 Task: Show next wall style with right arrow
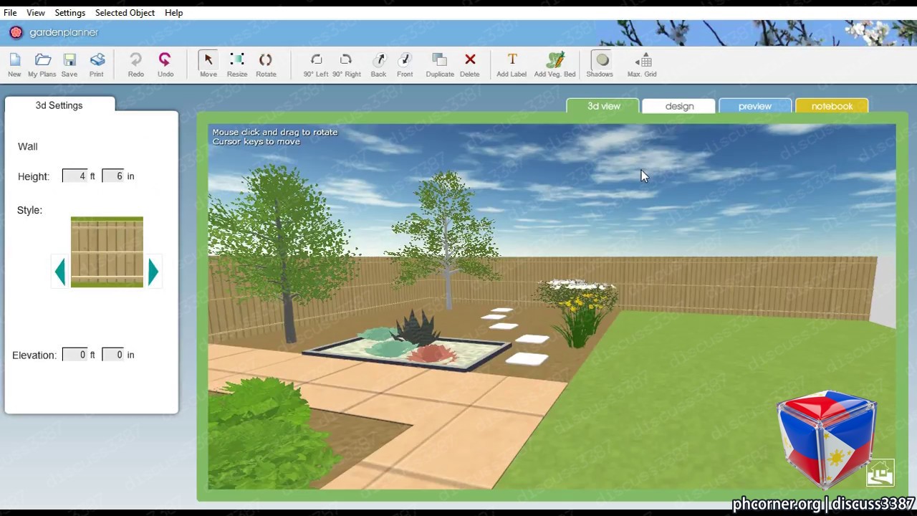(x=153, y=272)
